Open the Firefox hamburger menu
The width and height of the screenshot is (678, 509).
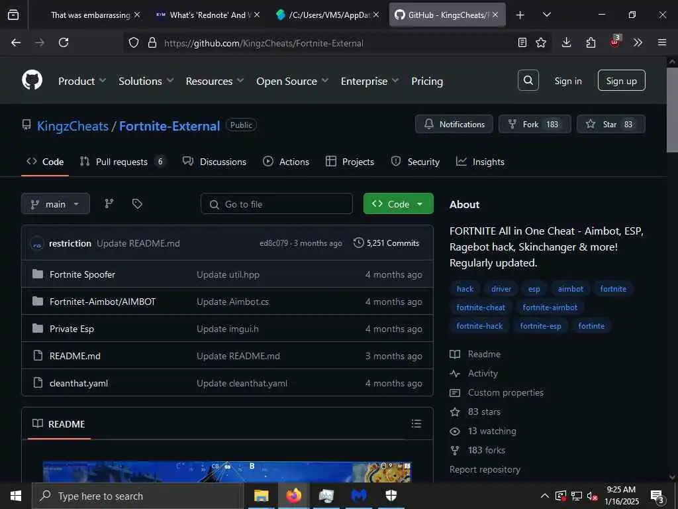[x=661, y=42]
